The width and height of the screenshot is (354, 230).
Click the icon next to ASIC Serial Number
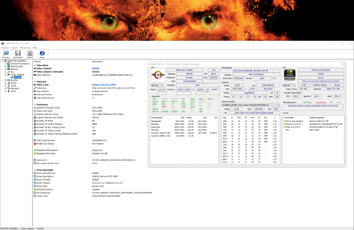[35, 140]
